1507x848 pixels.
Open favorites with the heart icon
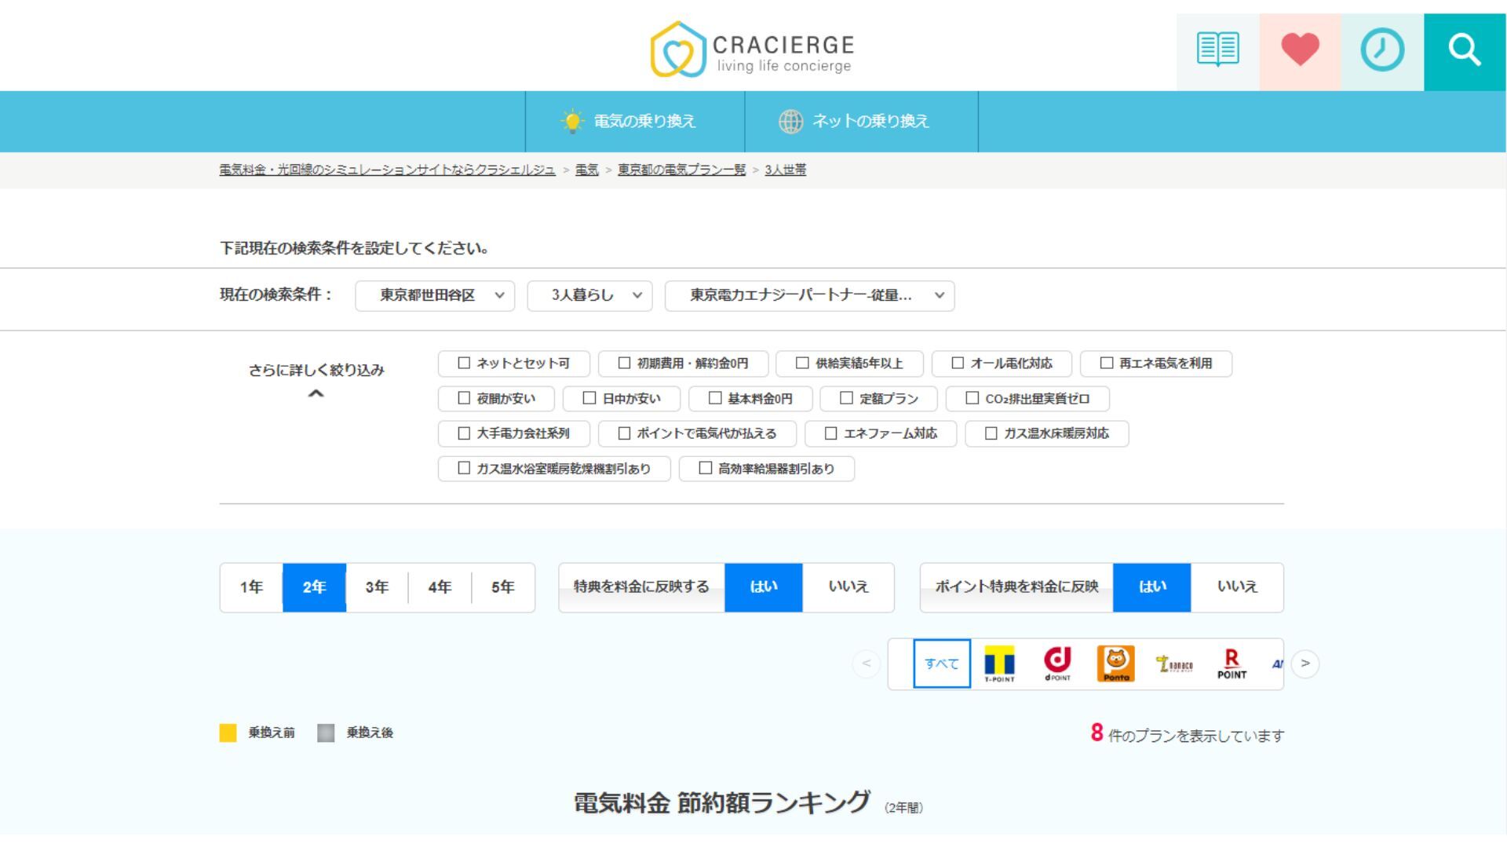click(1300, 50)
